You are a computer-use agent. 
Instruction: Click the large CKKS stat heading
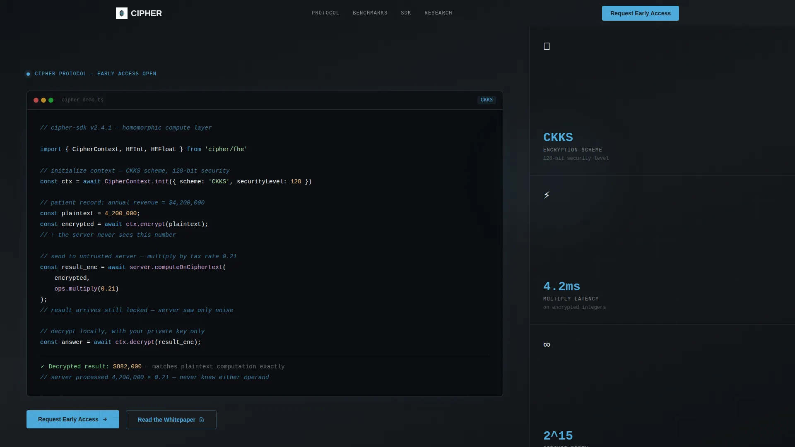tap(558, 137)
